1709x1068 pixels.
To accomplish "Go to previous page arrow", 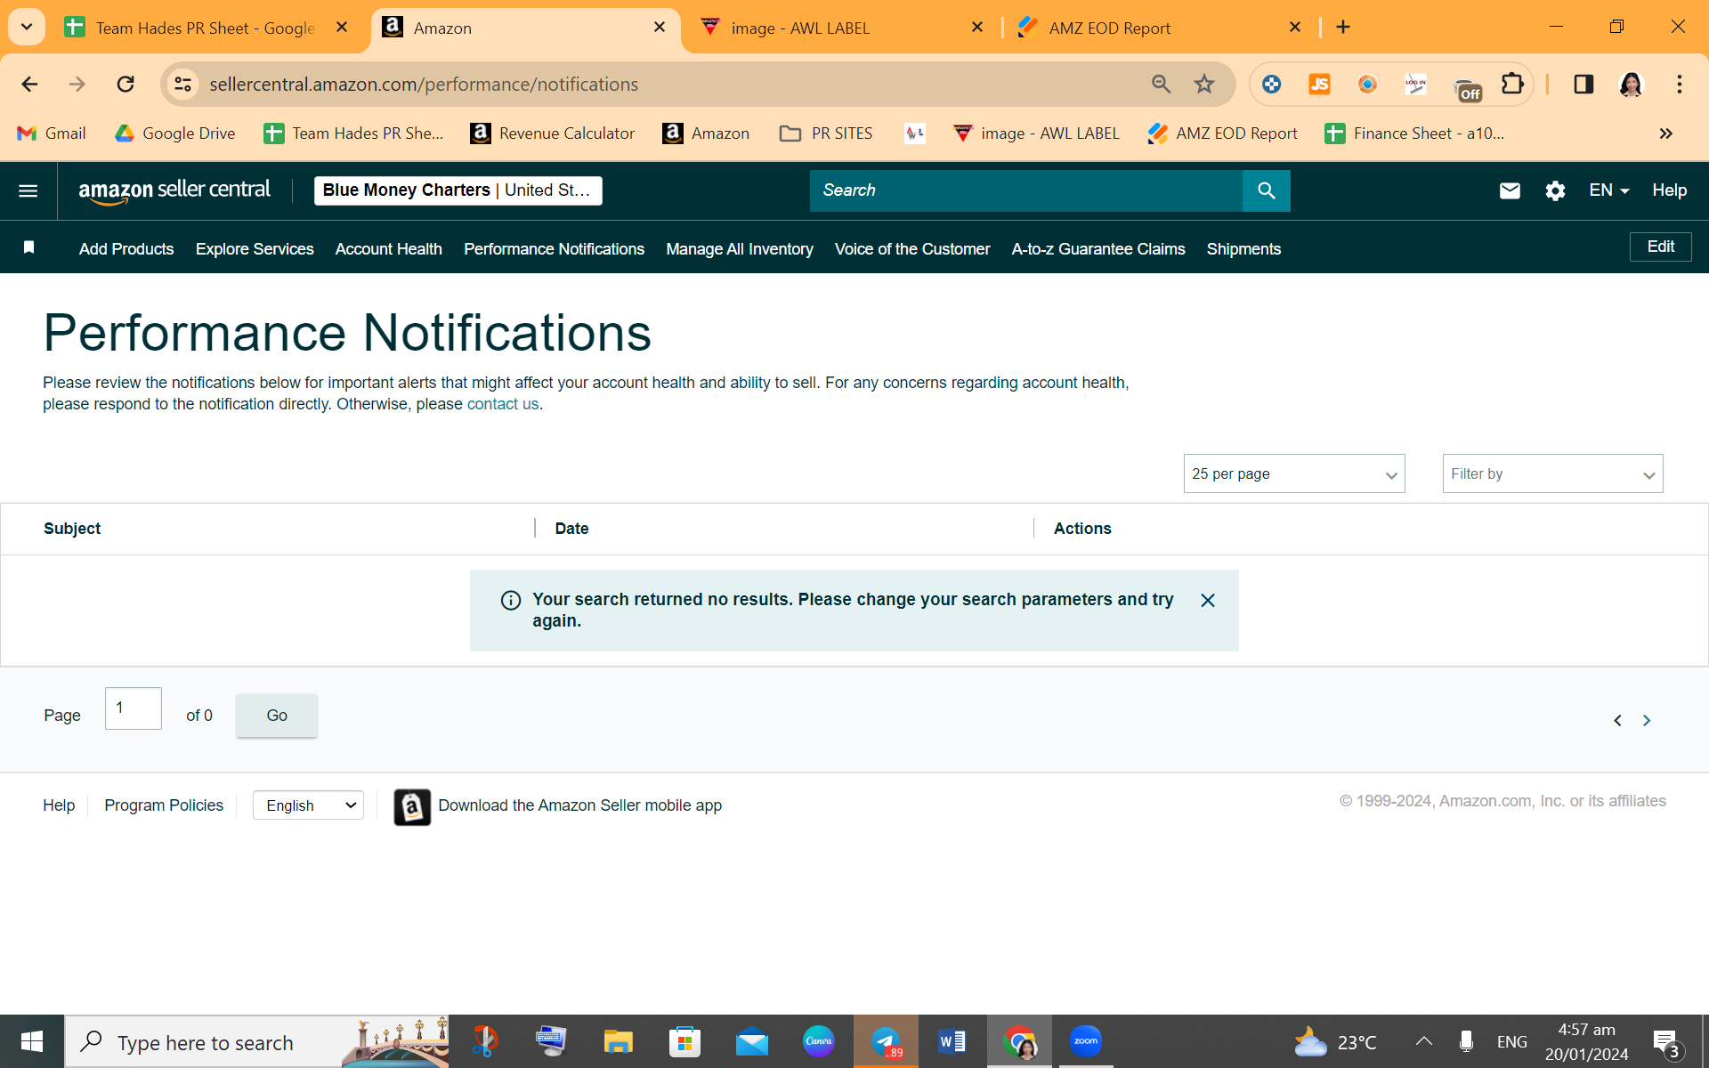I will pyautogui.click(x=1617, y=720).
